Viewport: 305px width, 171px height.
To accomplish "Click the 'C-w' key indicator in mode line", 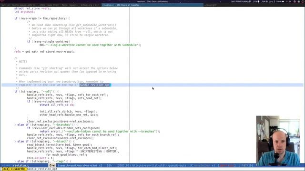I will click(x=52, y=165).
